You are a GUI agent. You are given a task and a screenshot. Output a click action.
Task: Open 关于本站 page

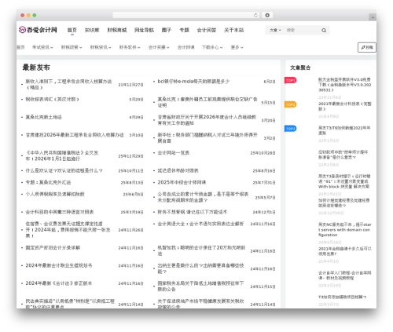point(233,30)
